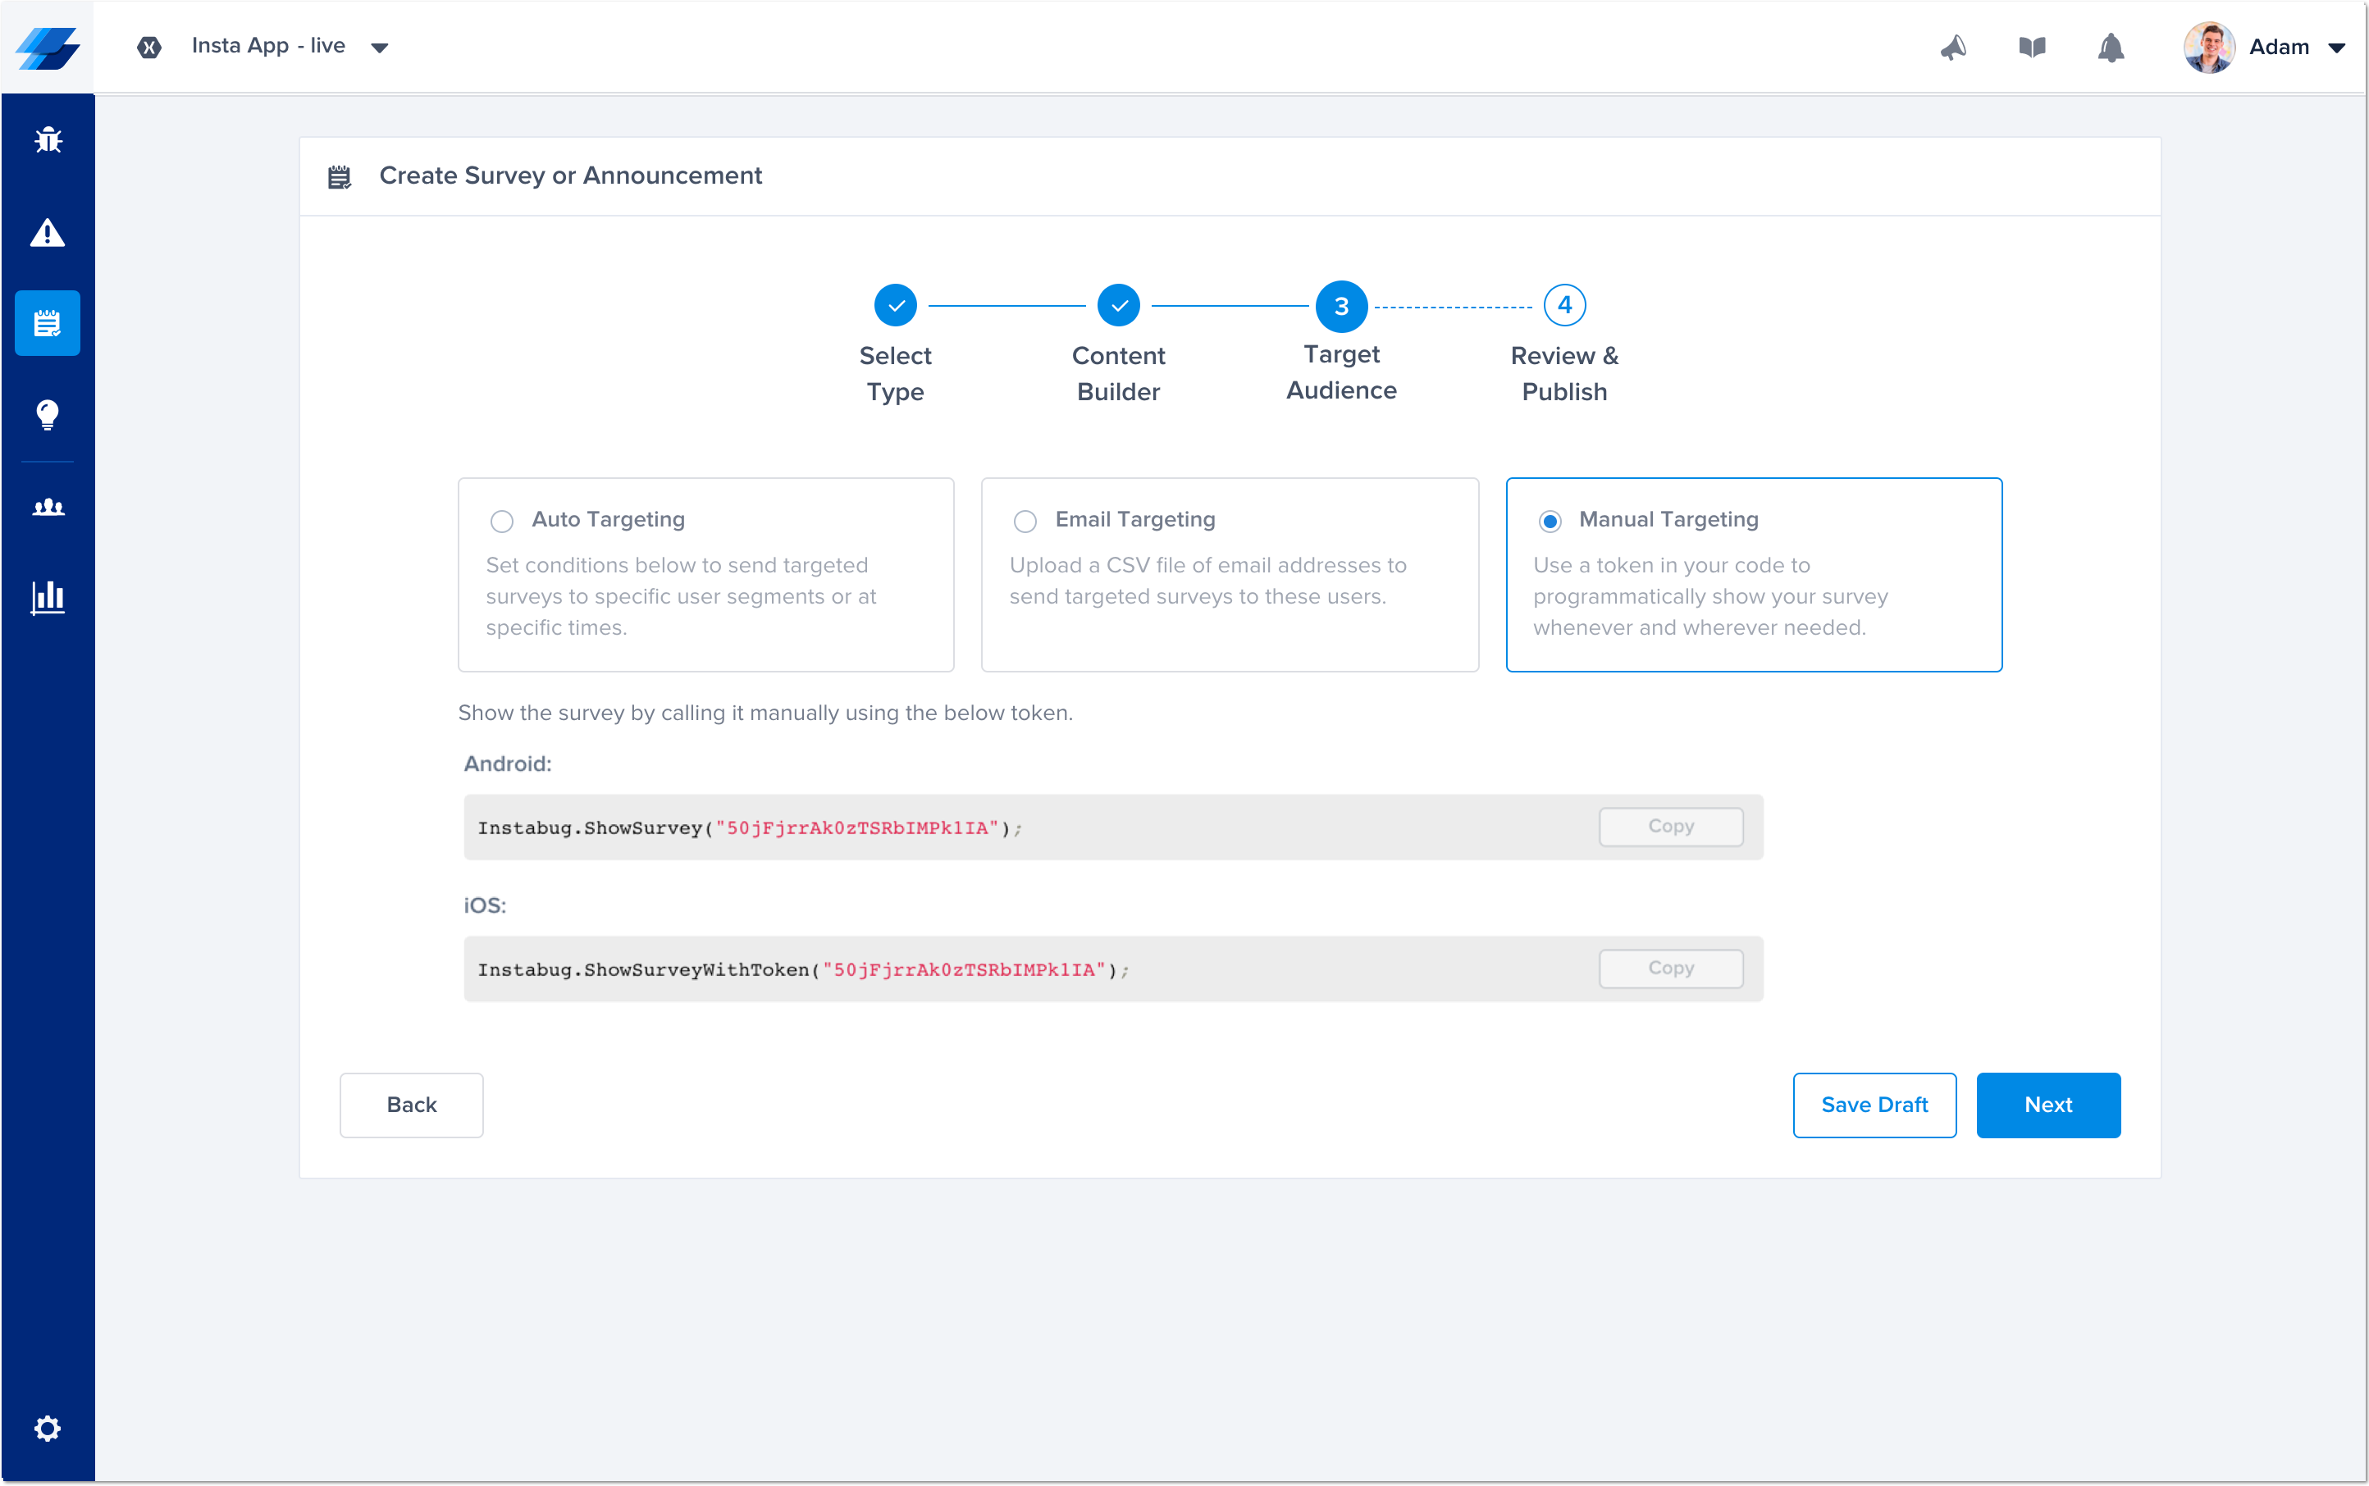Screen dimensions: 2369x1486
Task: Open Feature Requests lightbulb icon
Action: pos(48,414)
